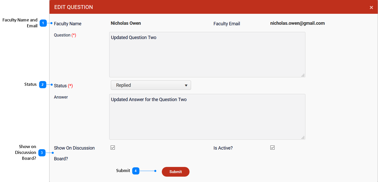
Task: Click inside the Answer text area
Action: tap(207, 117)
